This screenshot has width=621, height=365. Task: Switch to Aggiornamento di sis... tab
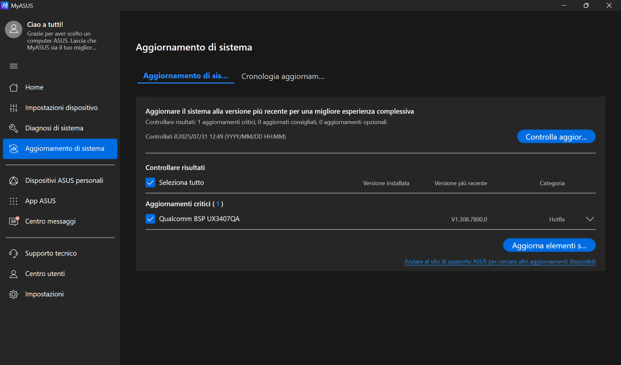pyautogui.click(x=186, y=76)
